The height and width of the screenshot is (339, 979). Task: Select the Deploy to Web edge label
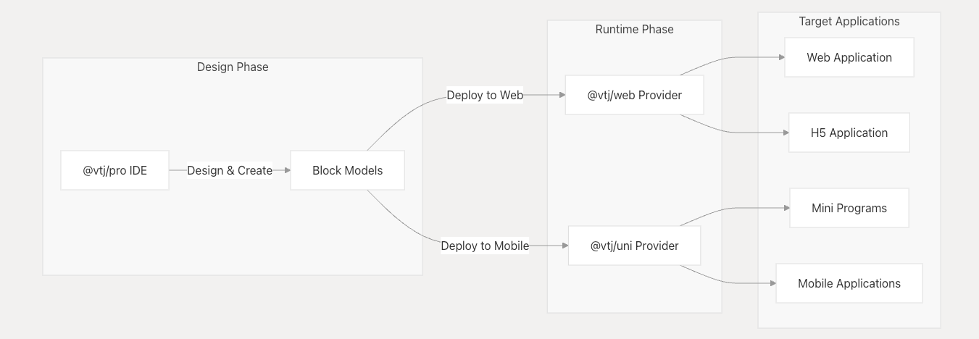tap(485, 95)
